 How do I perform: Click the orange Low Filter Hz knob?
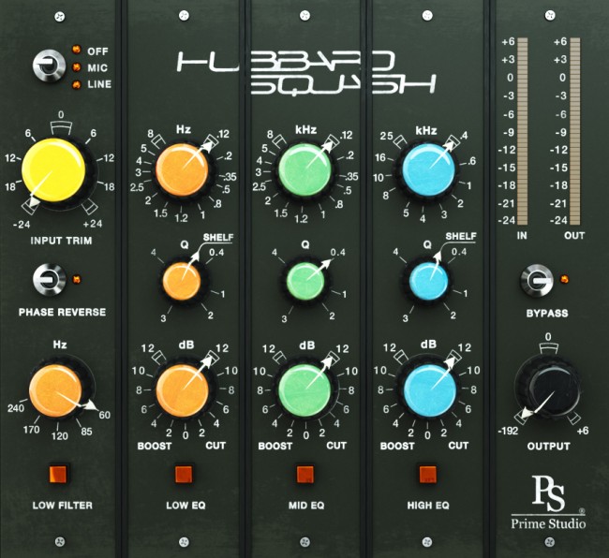coord(56,390)
